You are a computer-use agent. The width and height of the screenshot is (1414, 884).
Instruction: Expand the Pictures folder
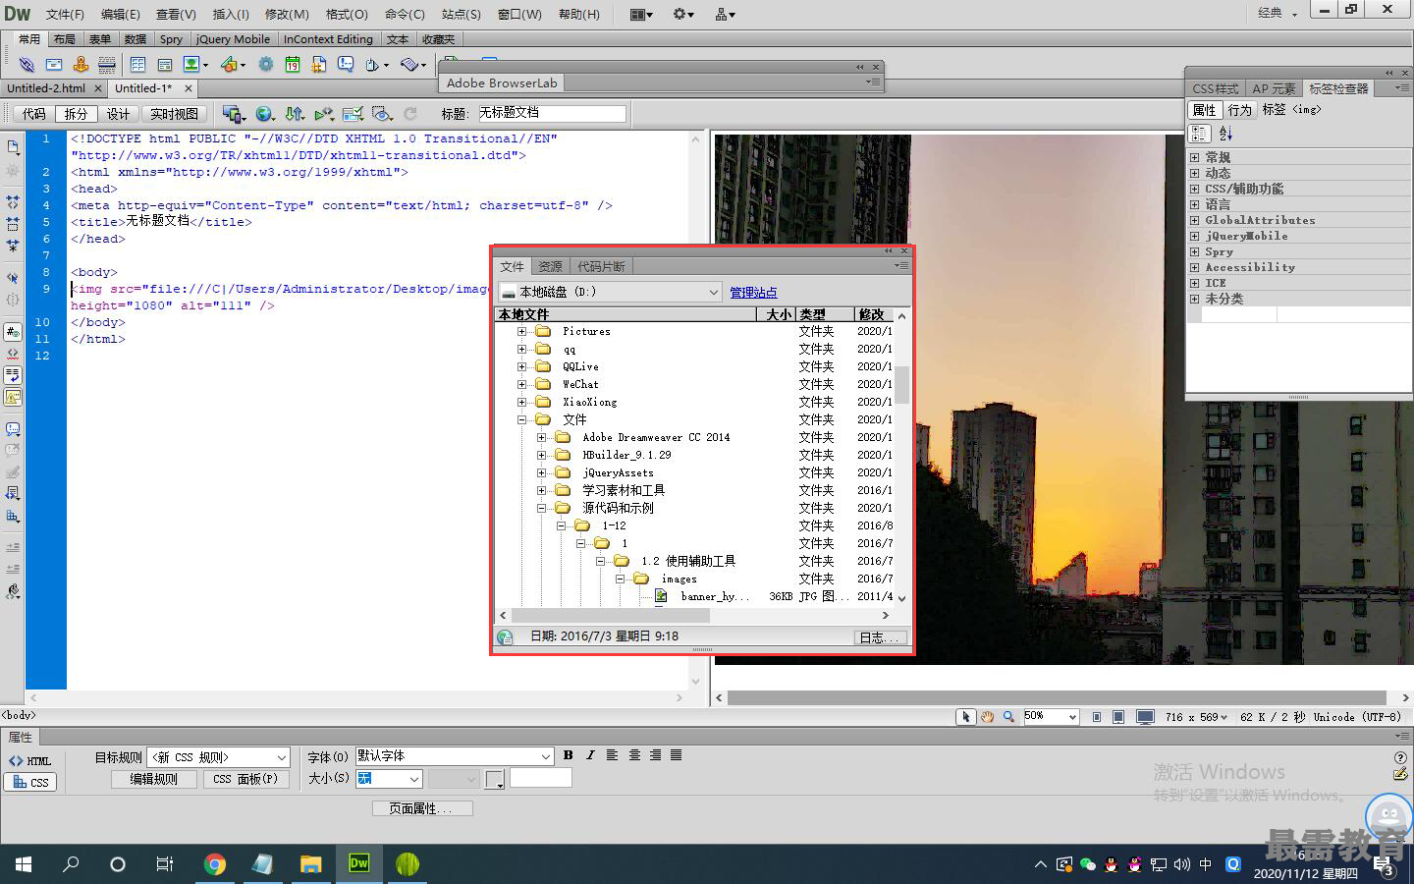click(521, 332)
